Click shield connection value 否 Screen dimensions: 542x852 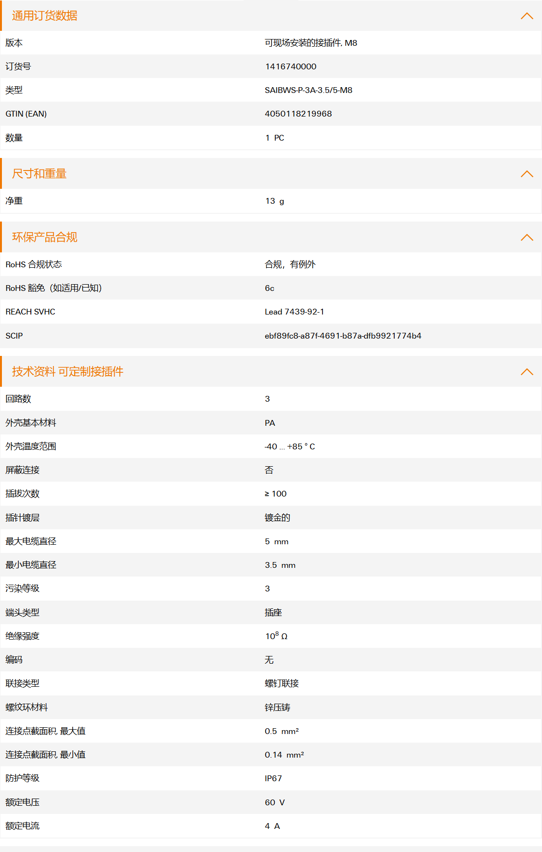pos(269,470)
